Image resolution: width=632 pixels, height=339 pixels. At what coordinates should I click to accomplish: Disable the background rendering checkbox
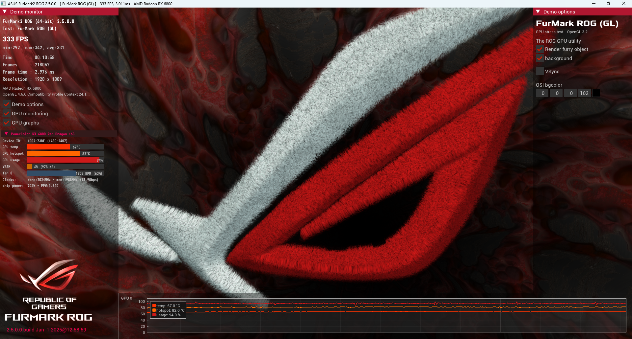point(540,58)
